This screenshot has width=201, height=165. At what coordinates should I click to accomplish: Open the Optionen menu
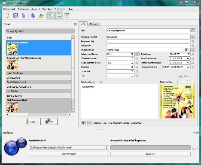point(60,9)
